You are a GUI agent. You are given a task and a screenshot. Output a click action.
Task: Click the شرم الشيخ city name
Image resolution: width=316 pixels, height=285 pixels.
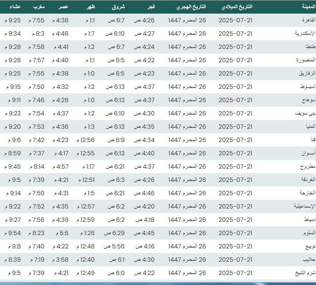[305, 273]
